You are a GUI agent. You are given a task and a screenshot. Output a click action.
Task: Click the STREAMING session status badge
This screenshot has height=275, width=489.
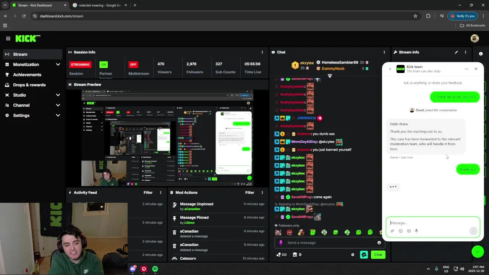[80, 65]
